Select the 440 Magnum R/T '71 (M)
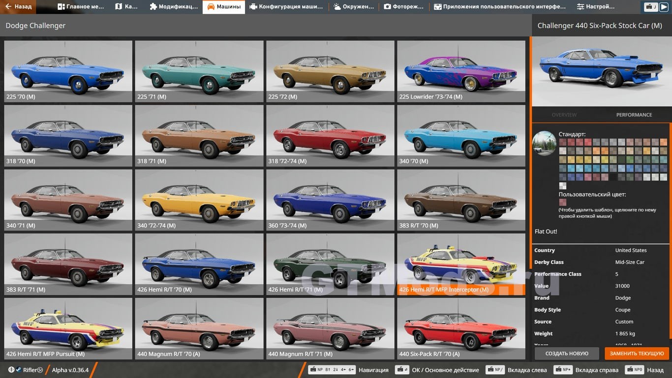This screenshot has height=378, width=672. pos(330,328)
